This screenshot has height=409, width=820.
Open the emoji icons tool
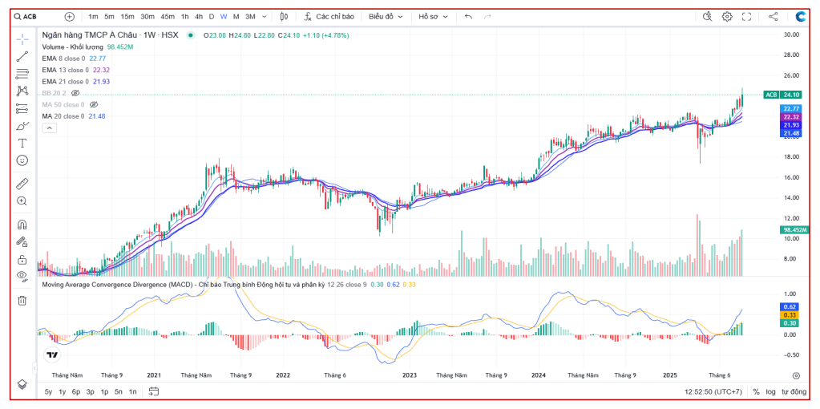coord(22,160)
